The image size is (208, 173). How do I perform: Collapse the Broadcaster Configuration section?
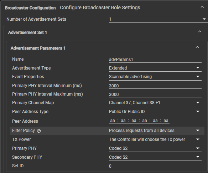pos(202,7)
